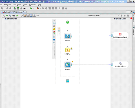Open the Versioning menu

pyautogui.click(x=17, y=5)
